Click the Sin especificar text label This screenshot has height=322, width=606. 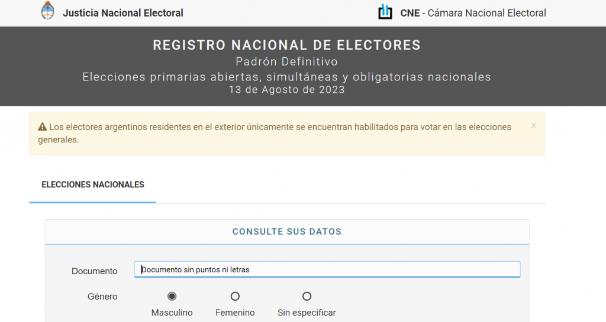(x=307, y=313)
